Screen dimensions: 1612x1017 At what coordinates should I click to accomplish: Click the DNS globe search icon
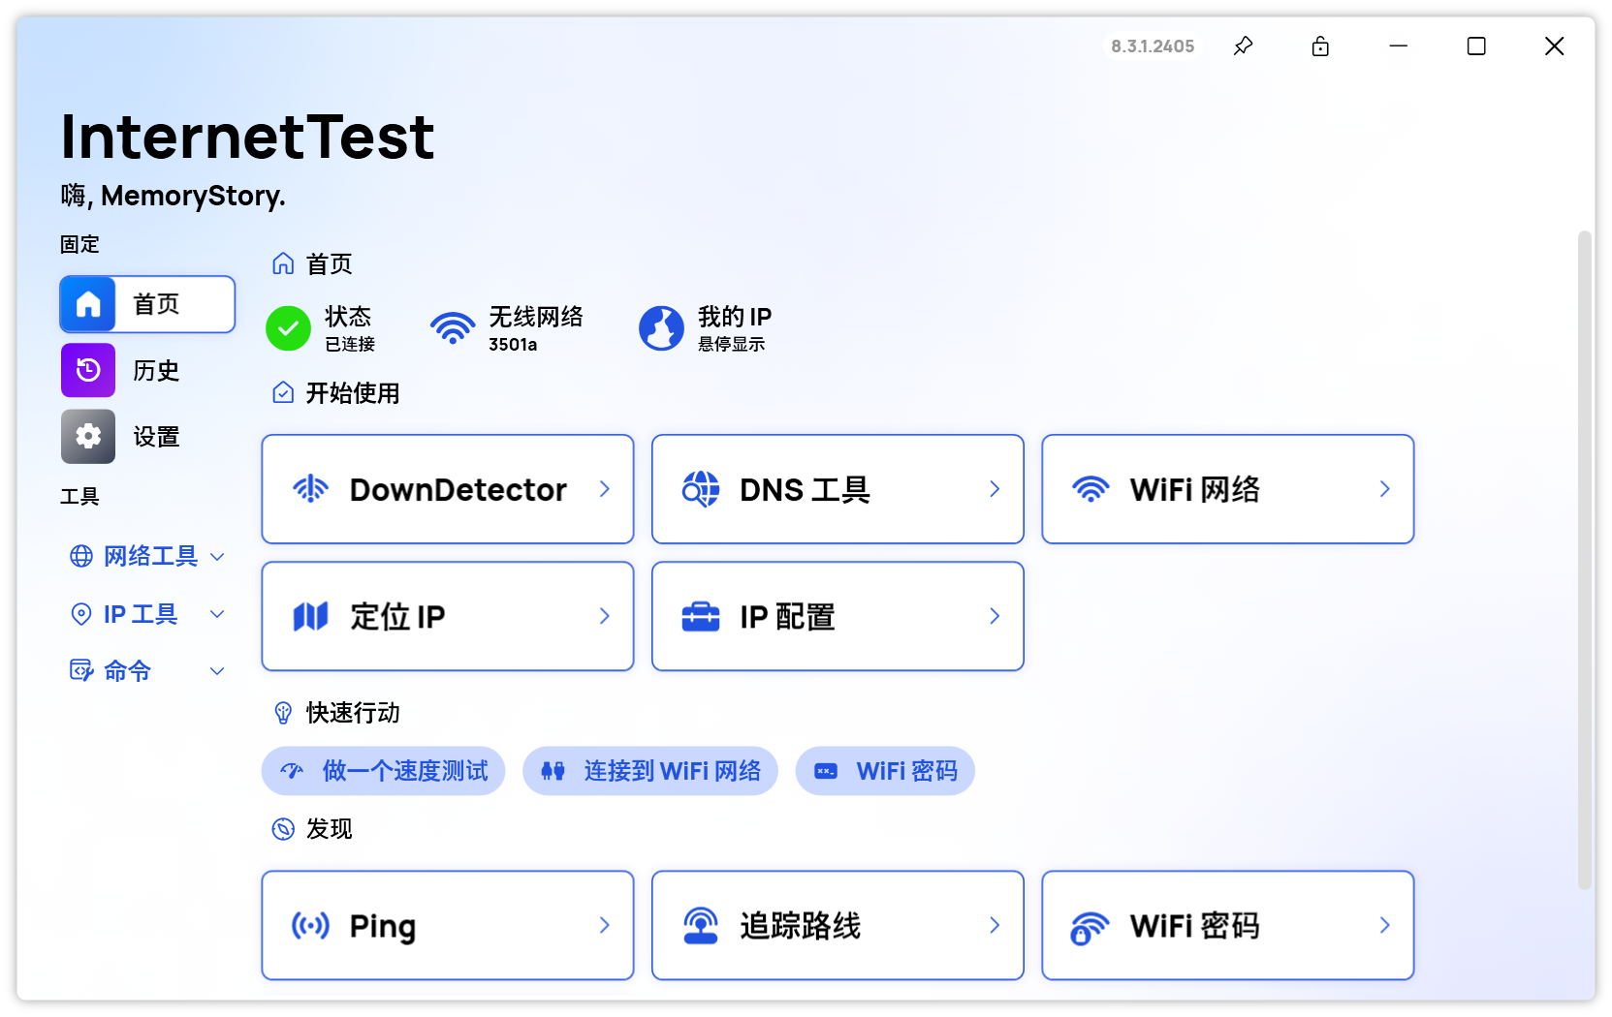(x=701, y=489)
